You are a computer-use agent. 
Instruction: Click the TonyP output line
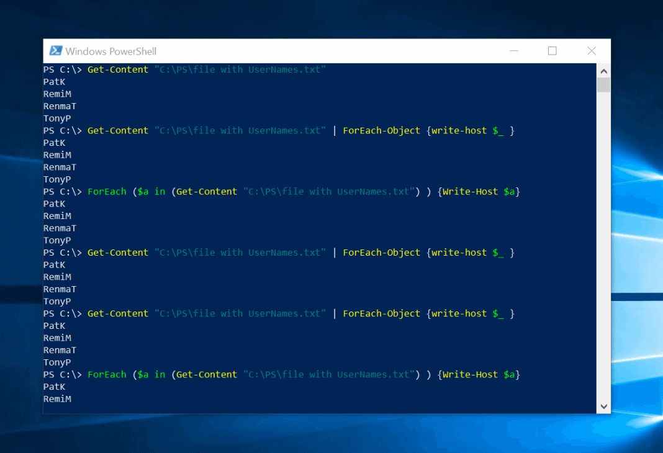pos(57,118)
